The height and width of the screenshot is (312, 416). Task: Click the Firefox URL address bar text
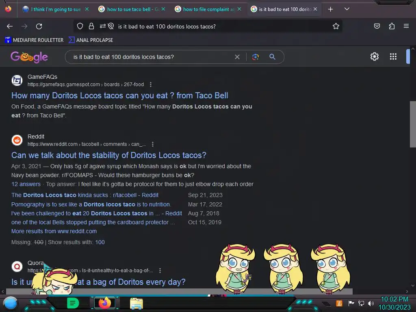point(167,26)
